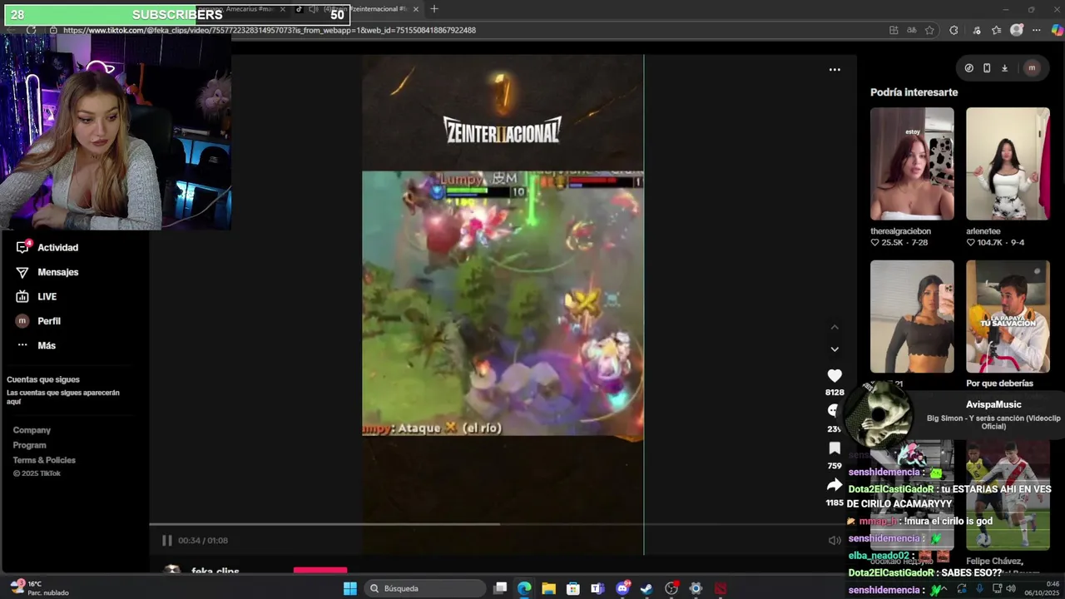1065x599 pixels.
Task: Open the video three-dot options menu
Action: pos(835,70)
